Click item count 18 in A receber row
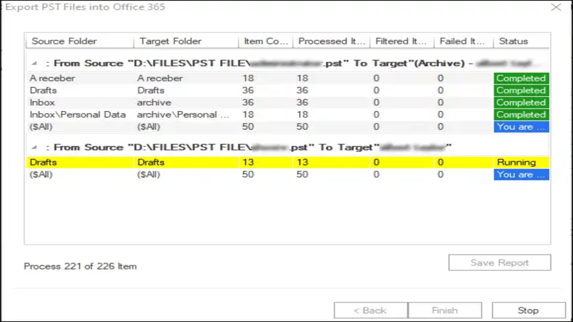573x322 pixels. click(248, 78)
